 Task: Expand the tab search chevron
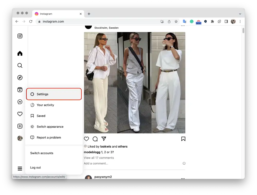coord(240,14)
